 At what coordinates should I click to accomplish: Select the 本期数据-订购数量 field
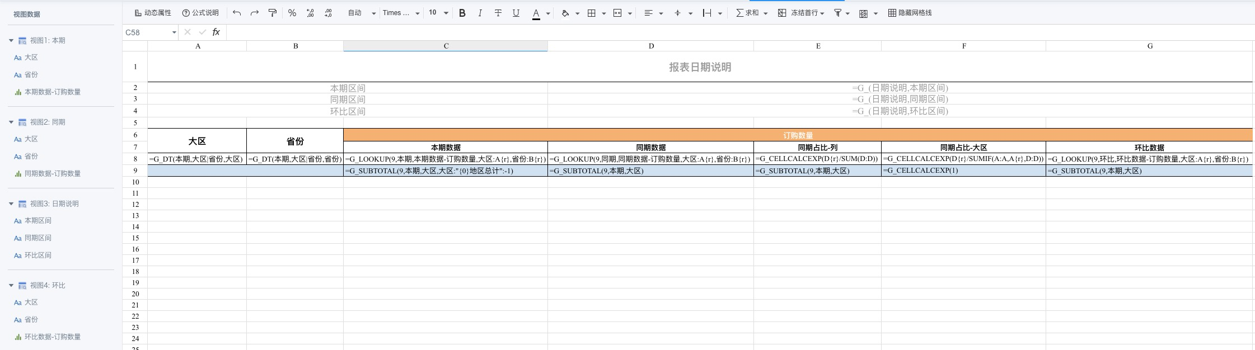[52, 92]
